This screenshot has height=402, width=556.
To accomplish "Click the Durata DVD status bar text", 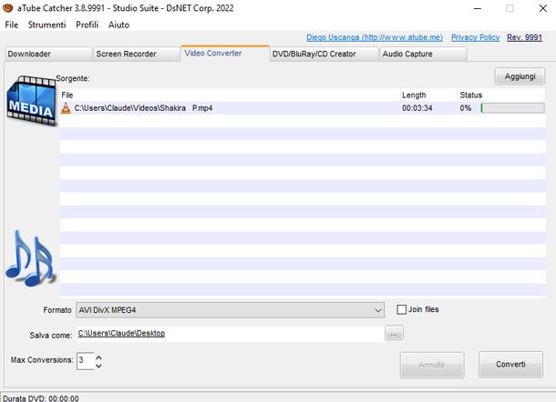I will 41,398.
